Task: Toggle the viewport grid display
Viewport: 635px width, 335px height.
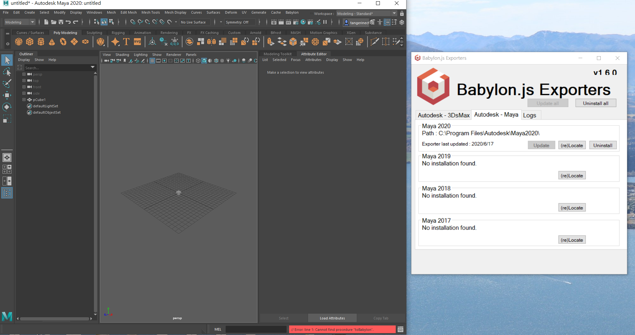Action: (152, 61)
